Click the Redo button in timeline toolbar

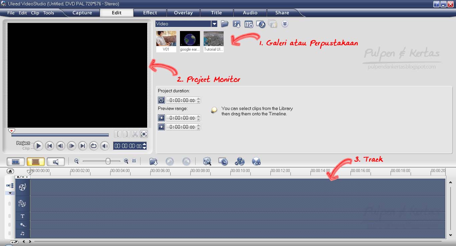click(186, 162)
